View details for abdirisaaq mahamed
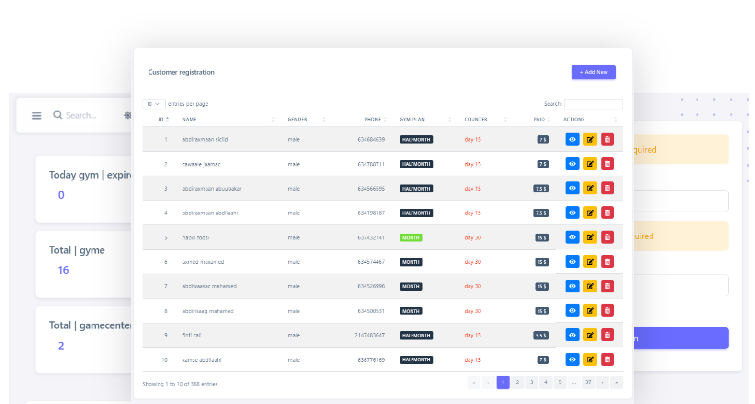Image resolution: width=755 pixels, height=404 pixels. tap(572, 310)
